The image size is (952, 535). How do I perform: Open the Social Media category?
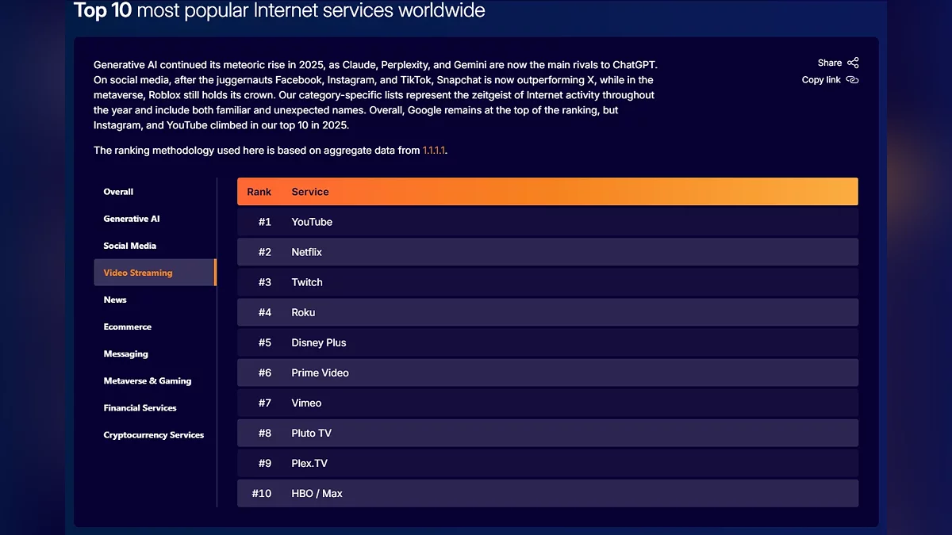pyautogui.click(x=129, y=246)
